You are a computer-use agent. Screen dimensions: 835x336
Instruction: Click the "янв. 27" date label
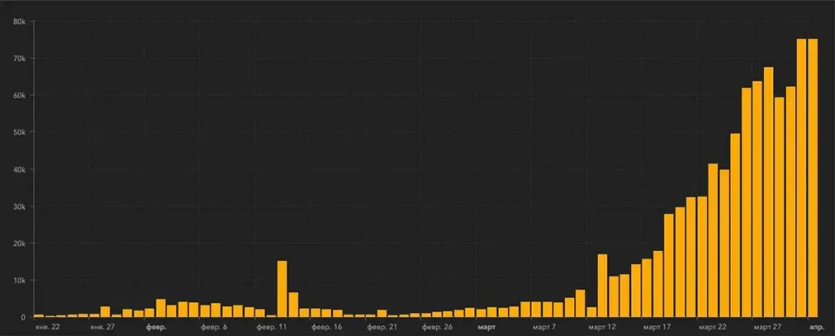pos(103,327)
